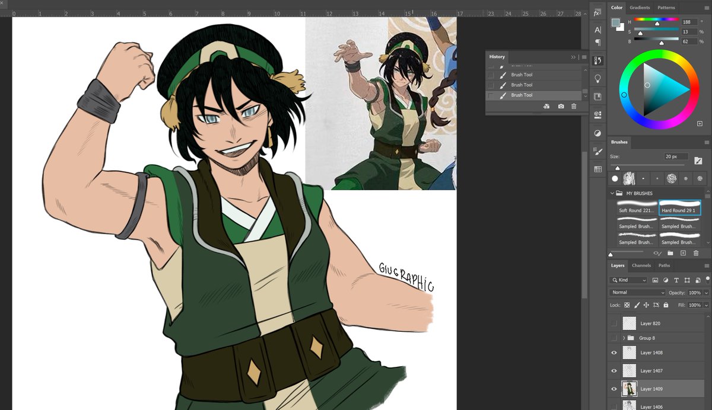Open the Adjustments panel icon
This screenshot has height=410, width=712.
[597, 133]
